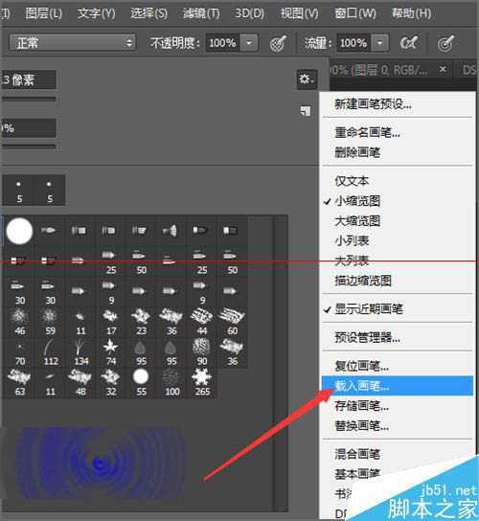The height and width of the screenshot is (521, 479).
Task: Open the brush panel gear menu
Action: (x=307, y=79)
